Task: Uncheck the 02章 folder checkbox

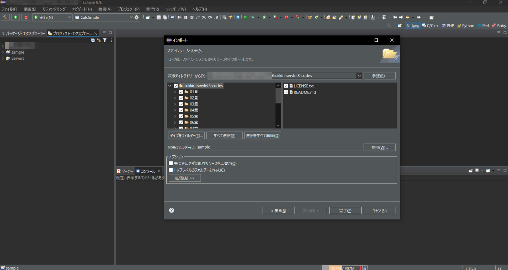Action: point(181,98)
